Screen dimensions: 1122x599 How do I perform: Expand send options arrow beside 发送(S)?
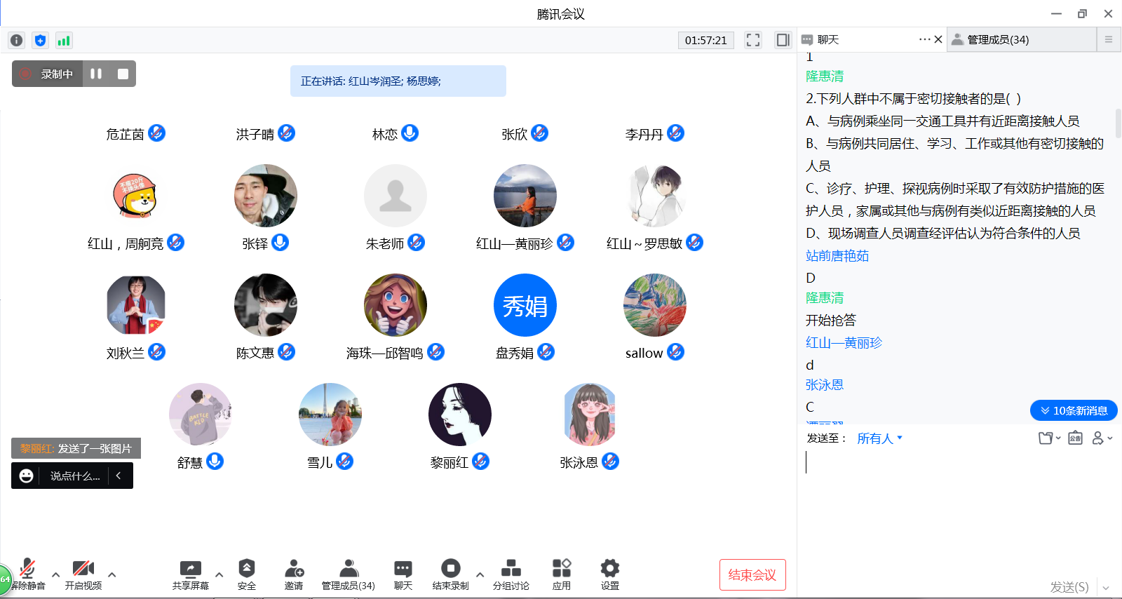pyautogui.click(x=1106, y=588)
